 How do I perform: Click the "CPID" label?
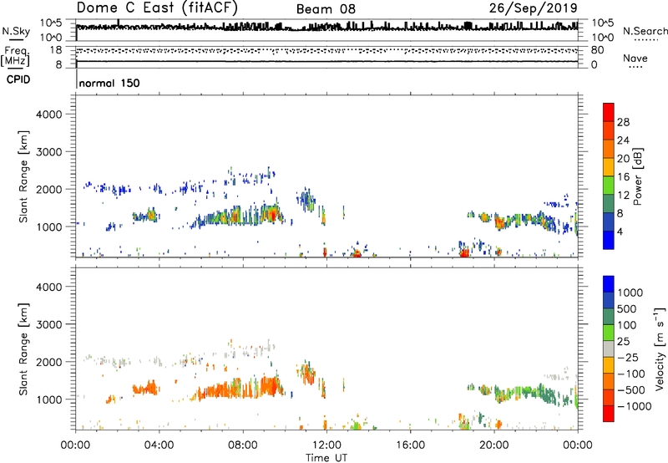coord(18,79)
